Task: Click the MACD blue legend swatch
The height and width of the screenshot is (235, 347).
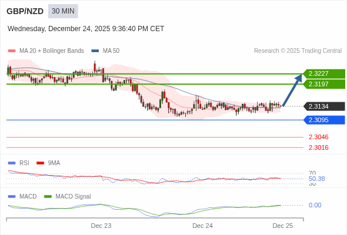Action: coord(12,197)
